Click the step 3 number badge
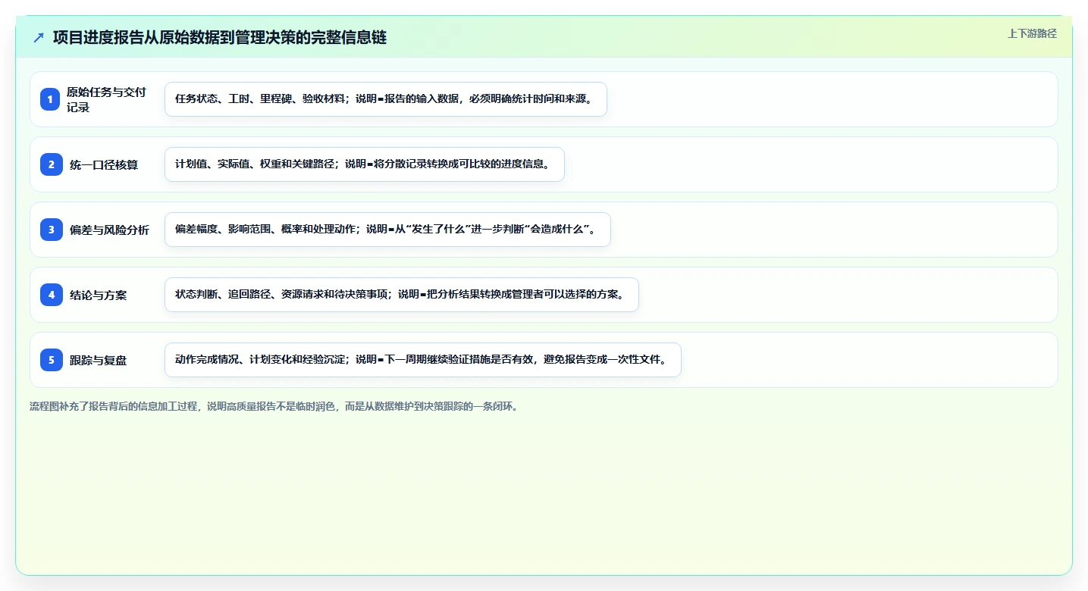1088x591 pixels. (x=52, y=230)
